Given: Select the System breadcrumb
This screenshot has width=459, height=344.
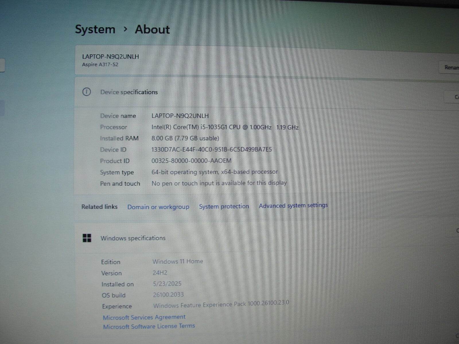Looking at the screenshot, I should point(95,29).
